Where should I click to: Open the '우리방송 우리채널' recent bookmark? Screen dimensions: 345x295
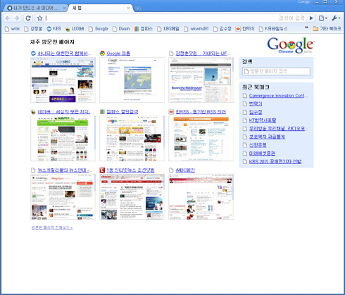coord(279,128)
